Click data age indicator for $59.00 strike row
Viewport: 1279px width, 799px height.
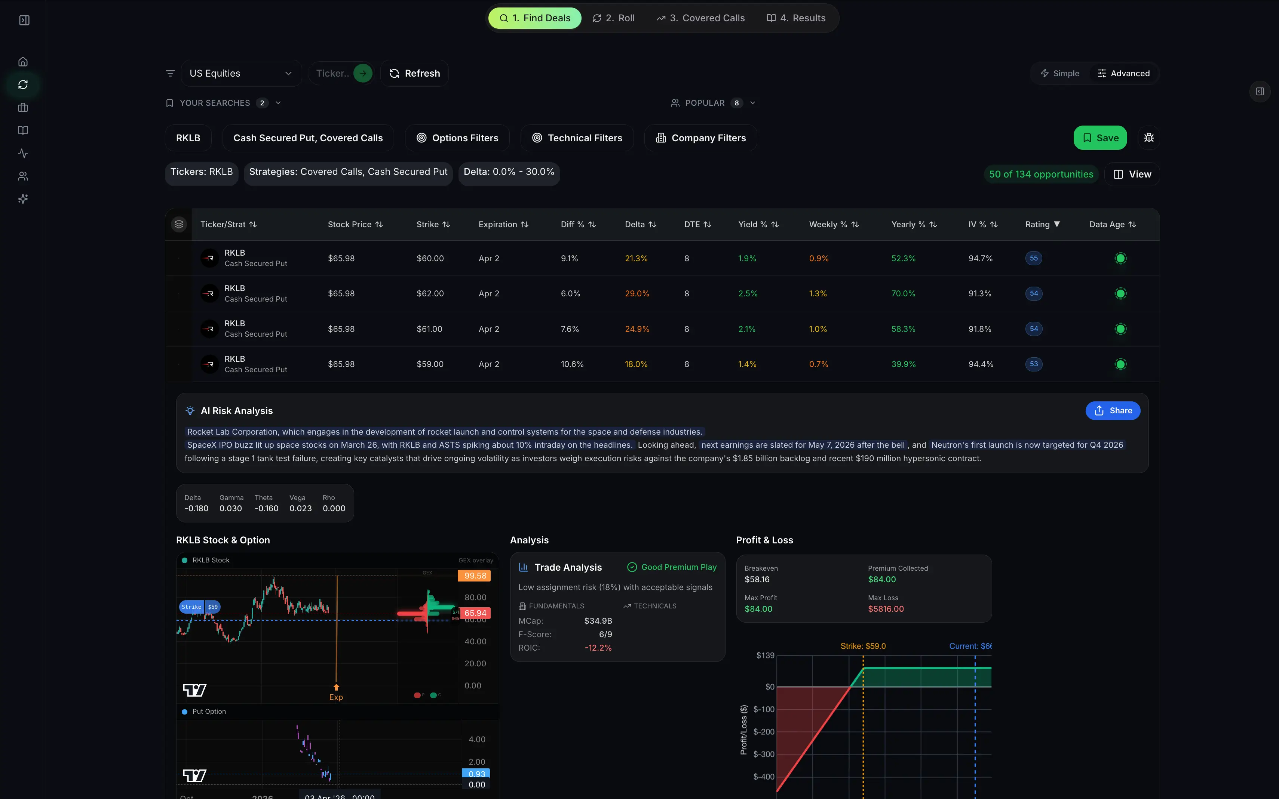[1120, 364]
